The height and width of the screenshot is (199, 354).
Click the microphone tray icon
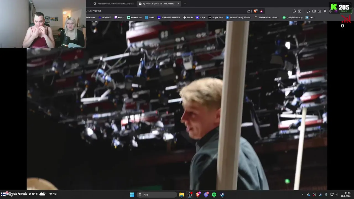click(x=326, y=195)
